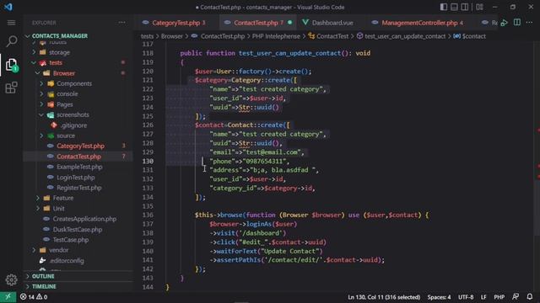540x303 pixels.
Task: Toggle primary side bar visibility
Action: (x=444, y=7)
